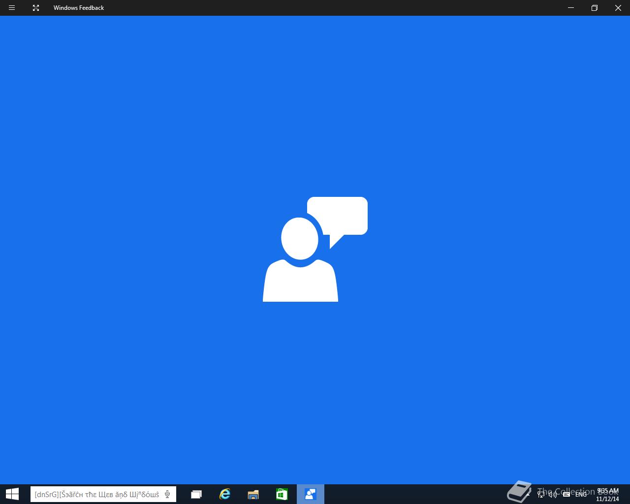630x504 pixels.
Task: Open the volume control in the tray
Action: coord(553,494)
